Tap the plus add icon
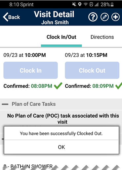 115,17
